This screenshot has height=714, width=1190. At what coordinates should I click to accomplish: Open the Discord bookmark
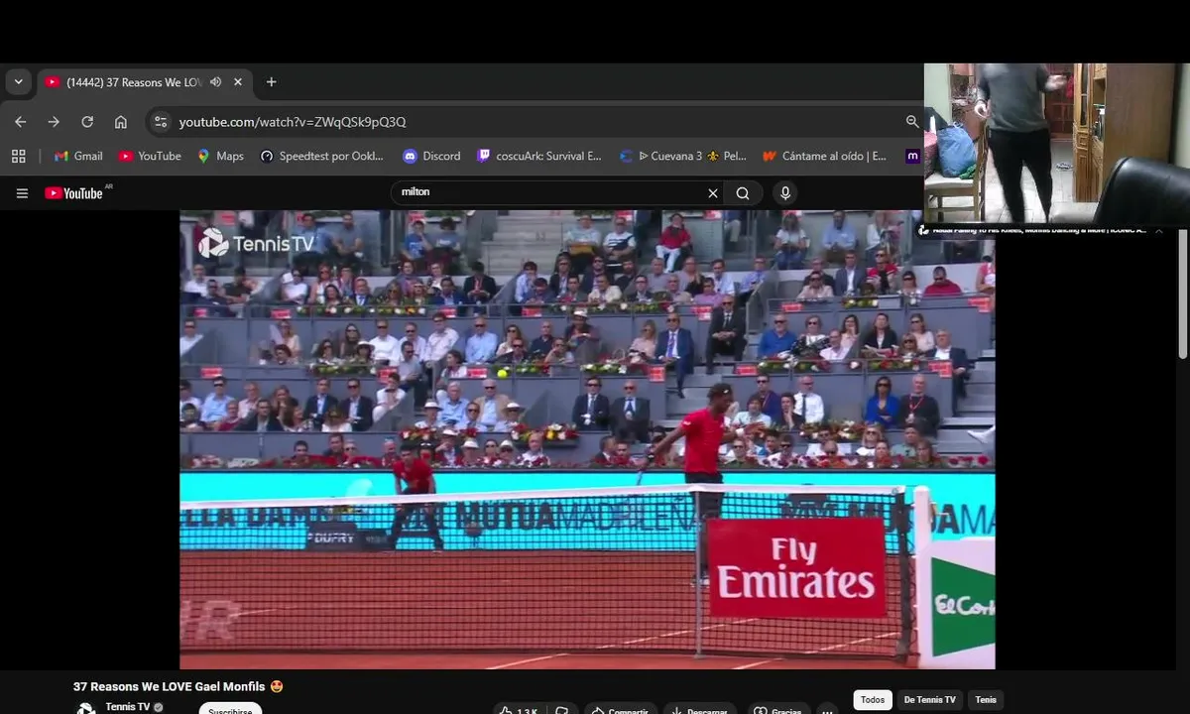point(431,156)
